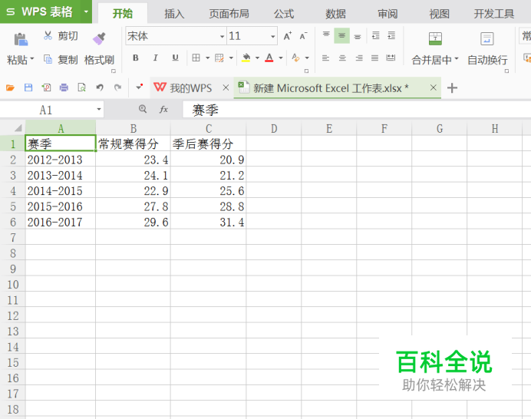Open merge and center dropdown arrow
The width and height of the screenshot is (531, 419).
point(457,59)
